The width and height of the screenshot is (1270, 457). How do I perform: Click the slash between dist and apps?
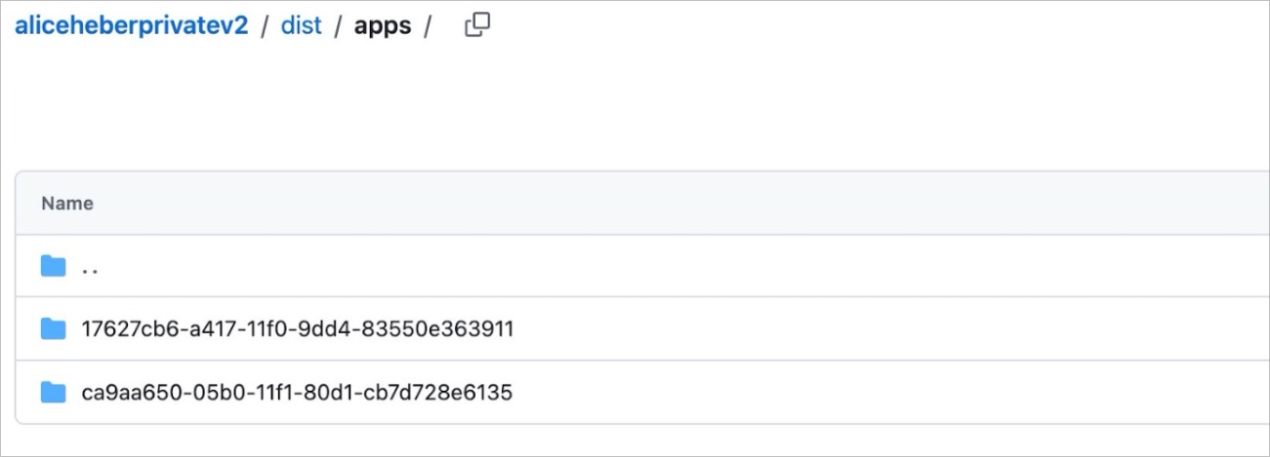point(338,26)
